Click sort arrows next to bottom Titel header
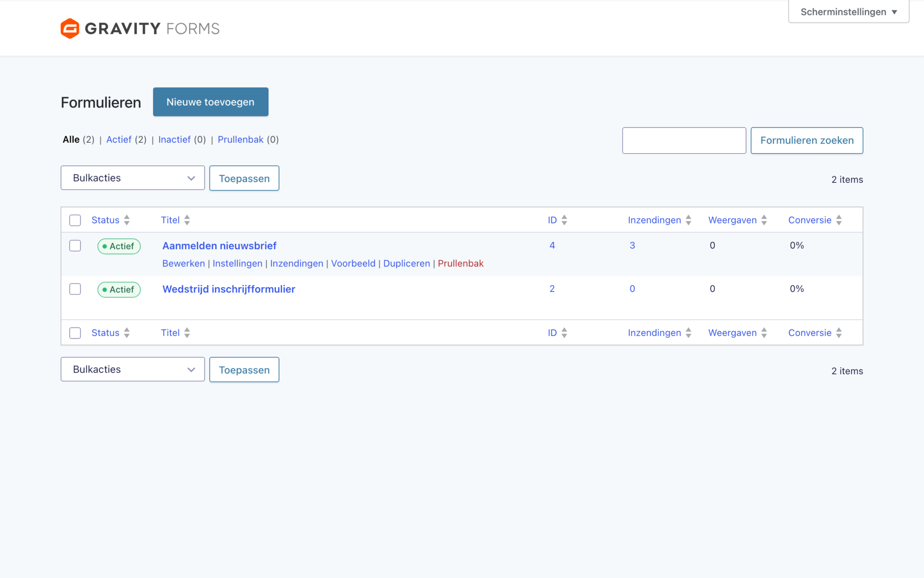924x578 pixels. [x=187, y=333]
